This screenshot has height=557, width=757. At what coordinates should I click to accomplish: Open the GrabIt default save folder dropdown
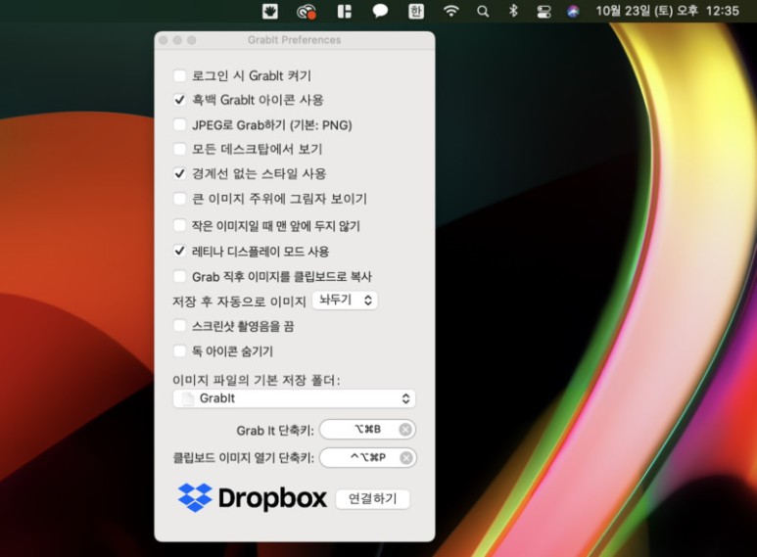point(294,398)
